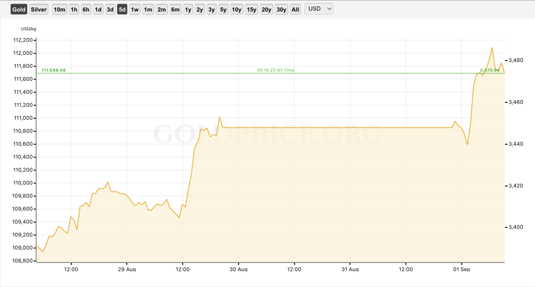Select the Gold metal button
The height and width of the screenshot is (287, 535).
pos(19,9)
